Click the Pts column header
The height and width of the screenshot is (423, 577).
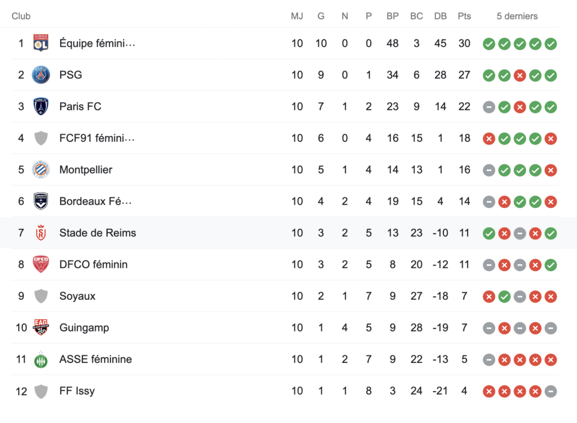[464, 16]
